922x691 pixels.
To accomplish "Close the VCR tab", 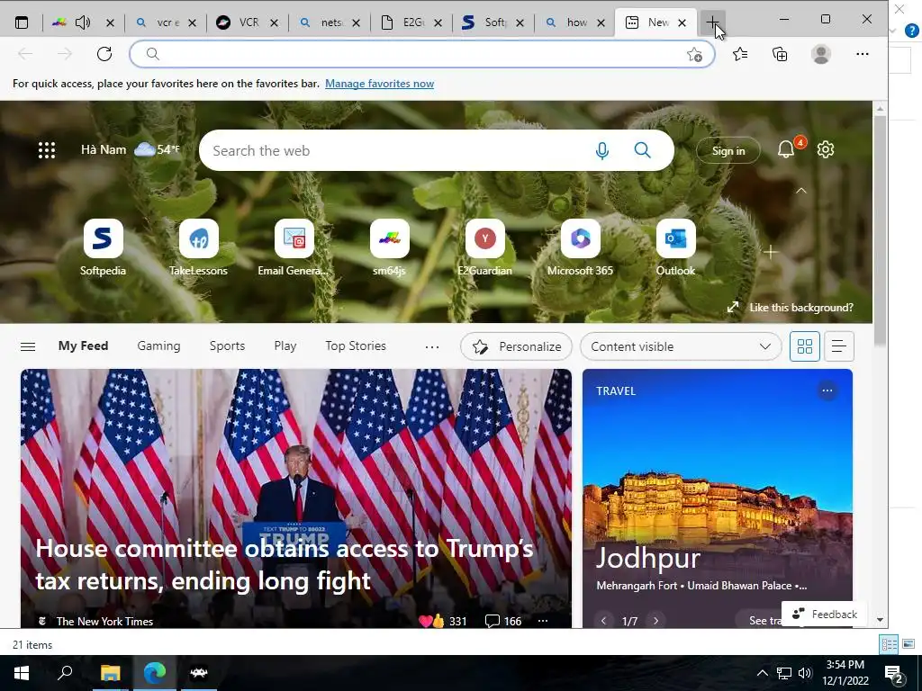I will pos(274,22).
